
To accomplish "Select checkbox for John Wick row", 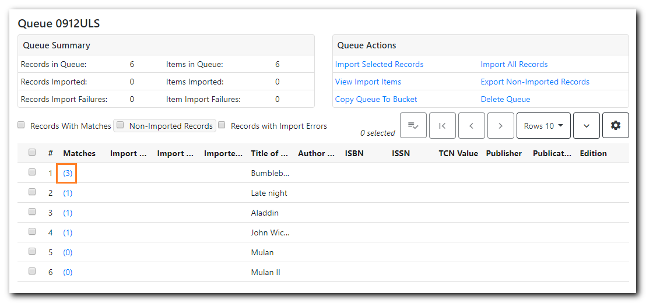I will 32,232.
